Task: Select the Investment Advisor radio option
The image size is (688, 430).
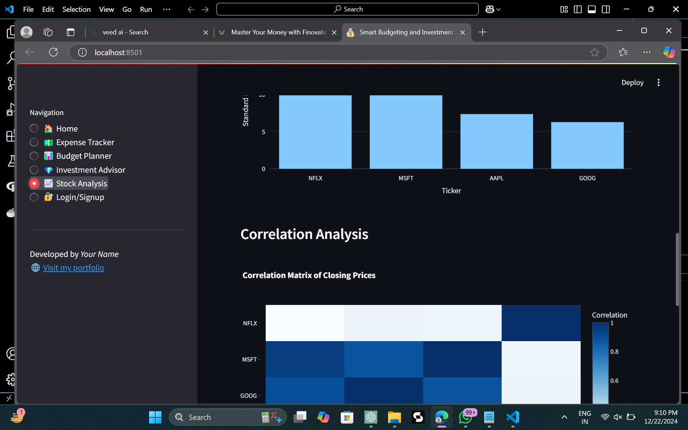Action: 34,170
